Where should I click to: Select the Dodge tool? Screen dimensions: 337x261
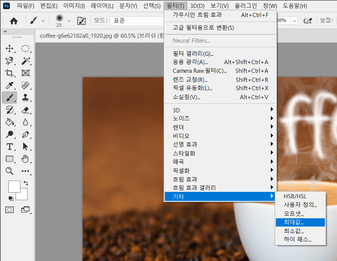[9, 134]
